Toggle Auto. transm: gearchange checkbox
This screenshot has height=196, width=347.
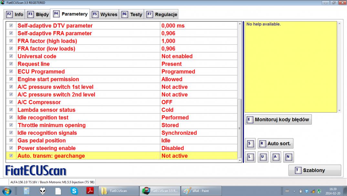click(11, 156)
